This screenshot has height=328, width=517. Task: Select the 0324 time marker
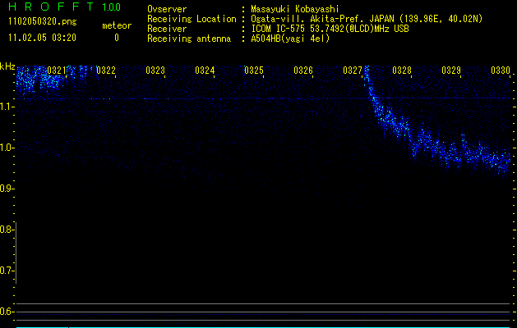click(205, 71)
